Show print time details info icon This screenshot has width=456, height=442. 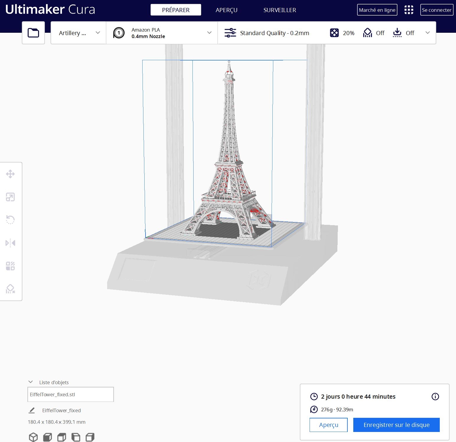coord(435,397)
